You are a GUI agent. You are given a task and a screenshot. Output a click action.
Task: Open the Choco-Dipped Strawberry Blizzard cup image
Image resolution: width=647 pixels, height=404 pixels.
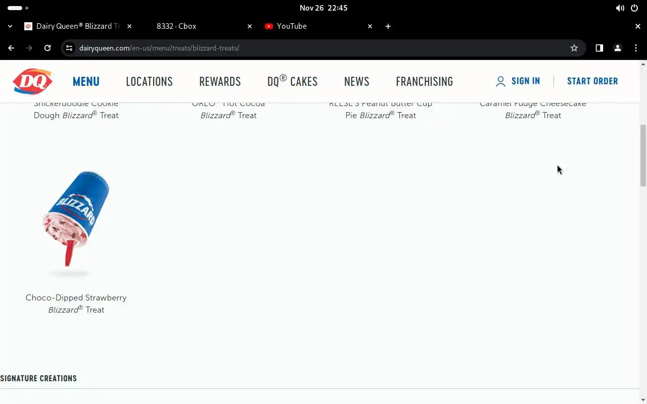point(76,223)
